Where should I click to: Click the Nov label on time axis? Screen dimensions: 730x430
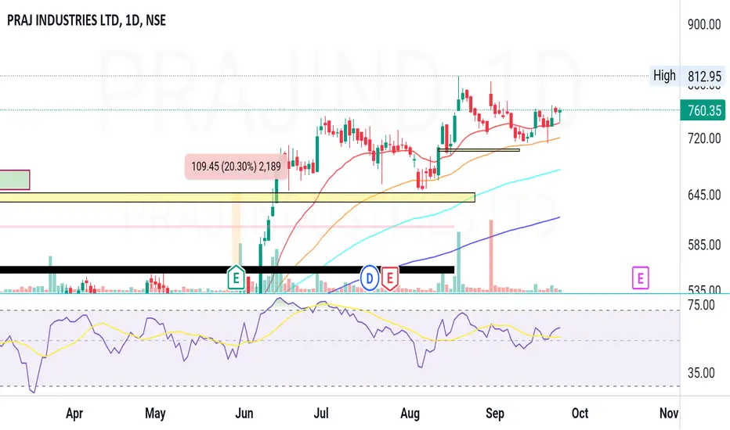tap(669, 413)
